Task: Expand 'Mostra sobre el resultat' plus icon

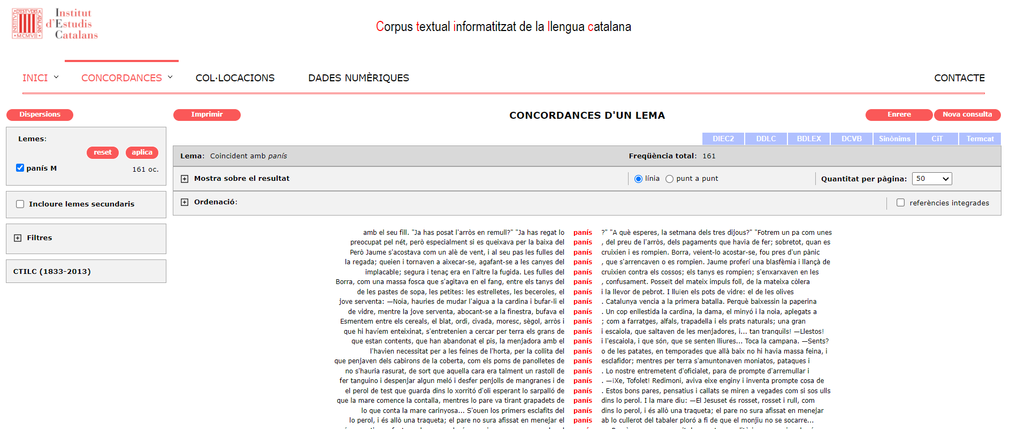Action: click(x=185, y=179)
